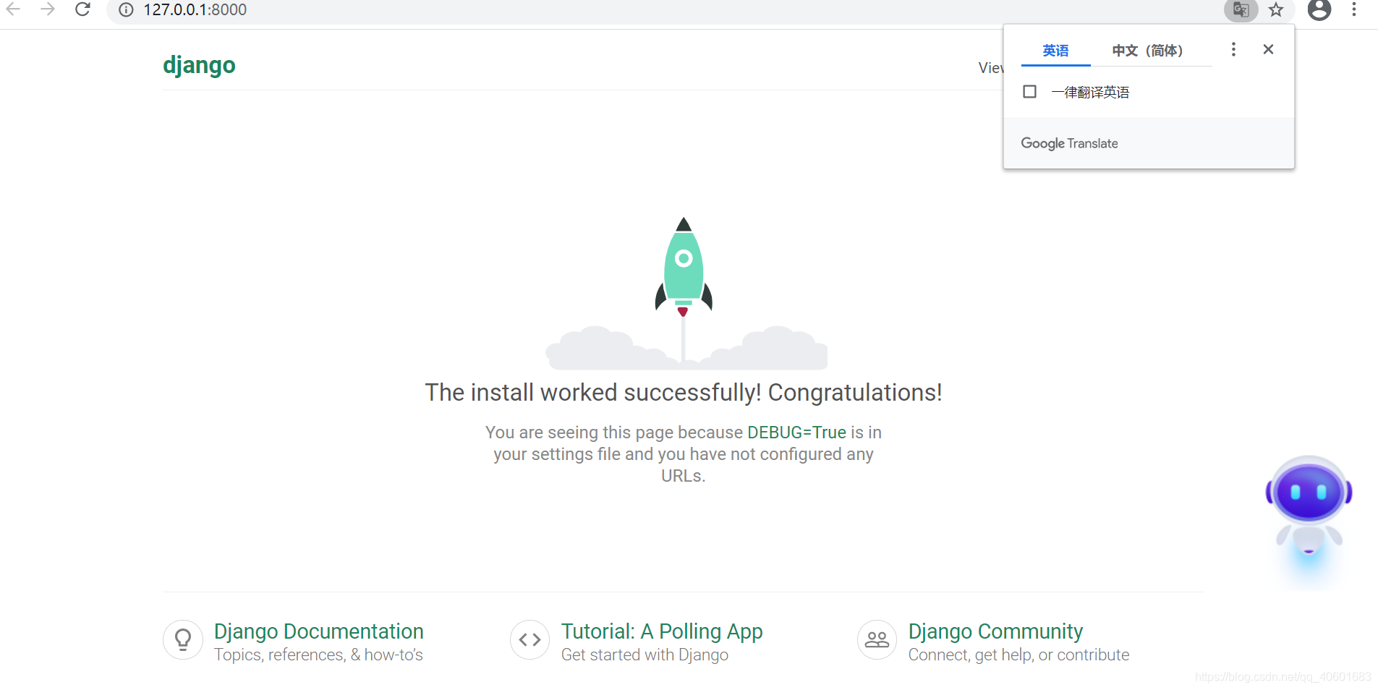Click the django logo heading

(x=199, y=65)
